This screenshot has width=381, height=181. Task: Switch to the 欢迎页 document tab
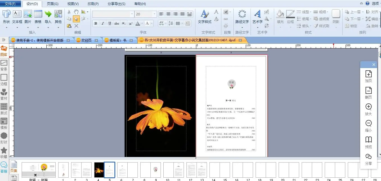click(86, 40)
